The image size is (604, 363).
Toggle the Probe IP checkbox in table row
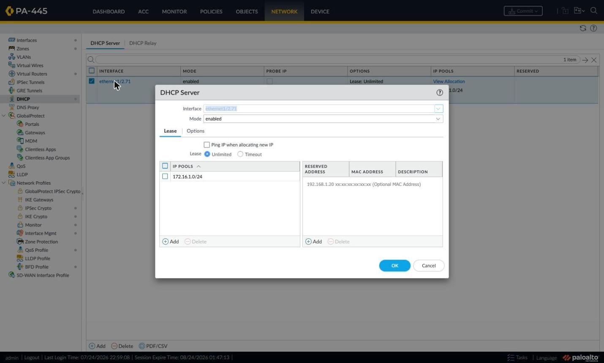pos(269,81)
